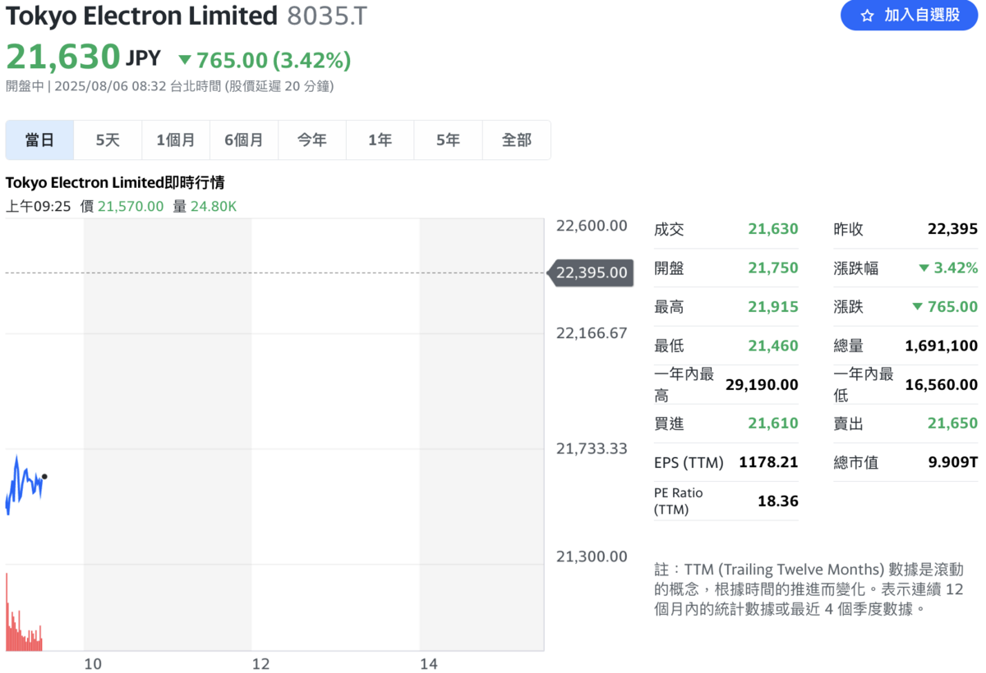Screen dimensions: 986x673
Task: Select the 1年 range tab
Action: [x=380, y=140]
